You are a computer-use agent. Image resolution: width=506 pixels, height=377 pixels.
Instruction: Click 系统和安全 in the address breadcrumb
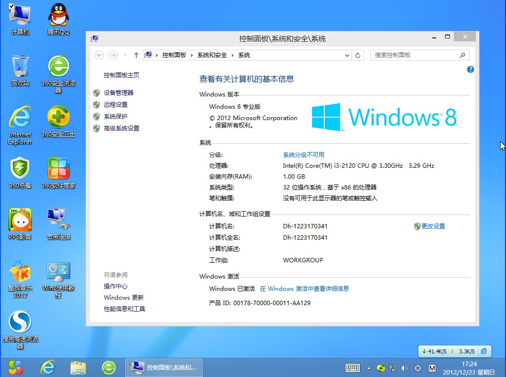(x=212, y=55)
